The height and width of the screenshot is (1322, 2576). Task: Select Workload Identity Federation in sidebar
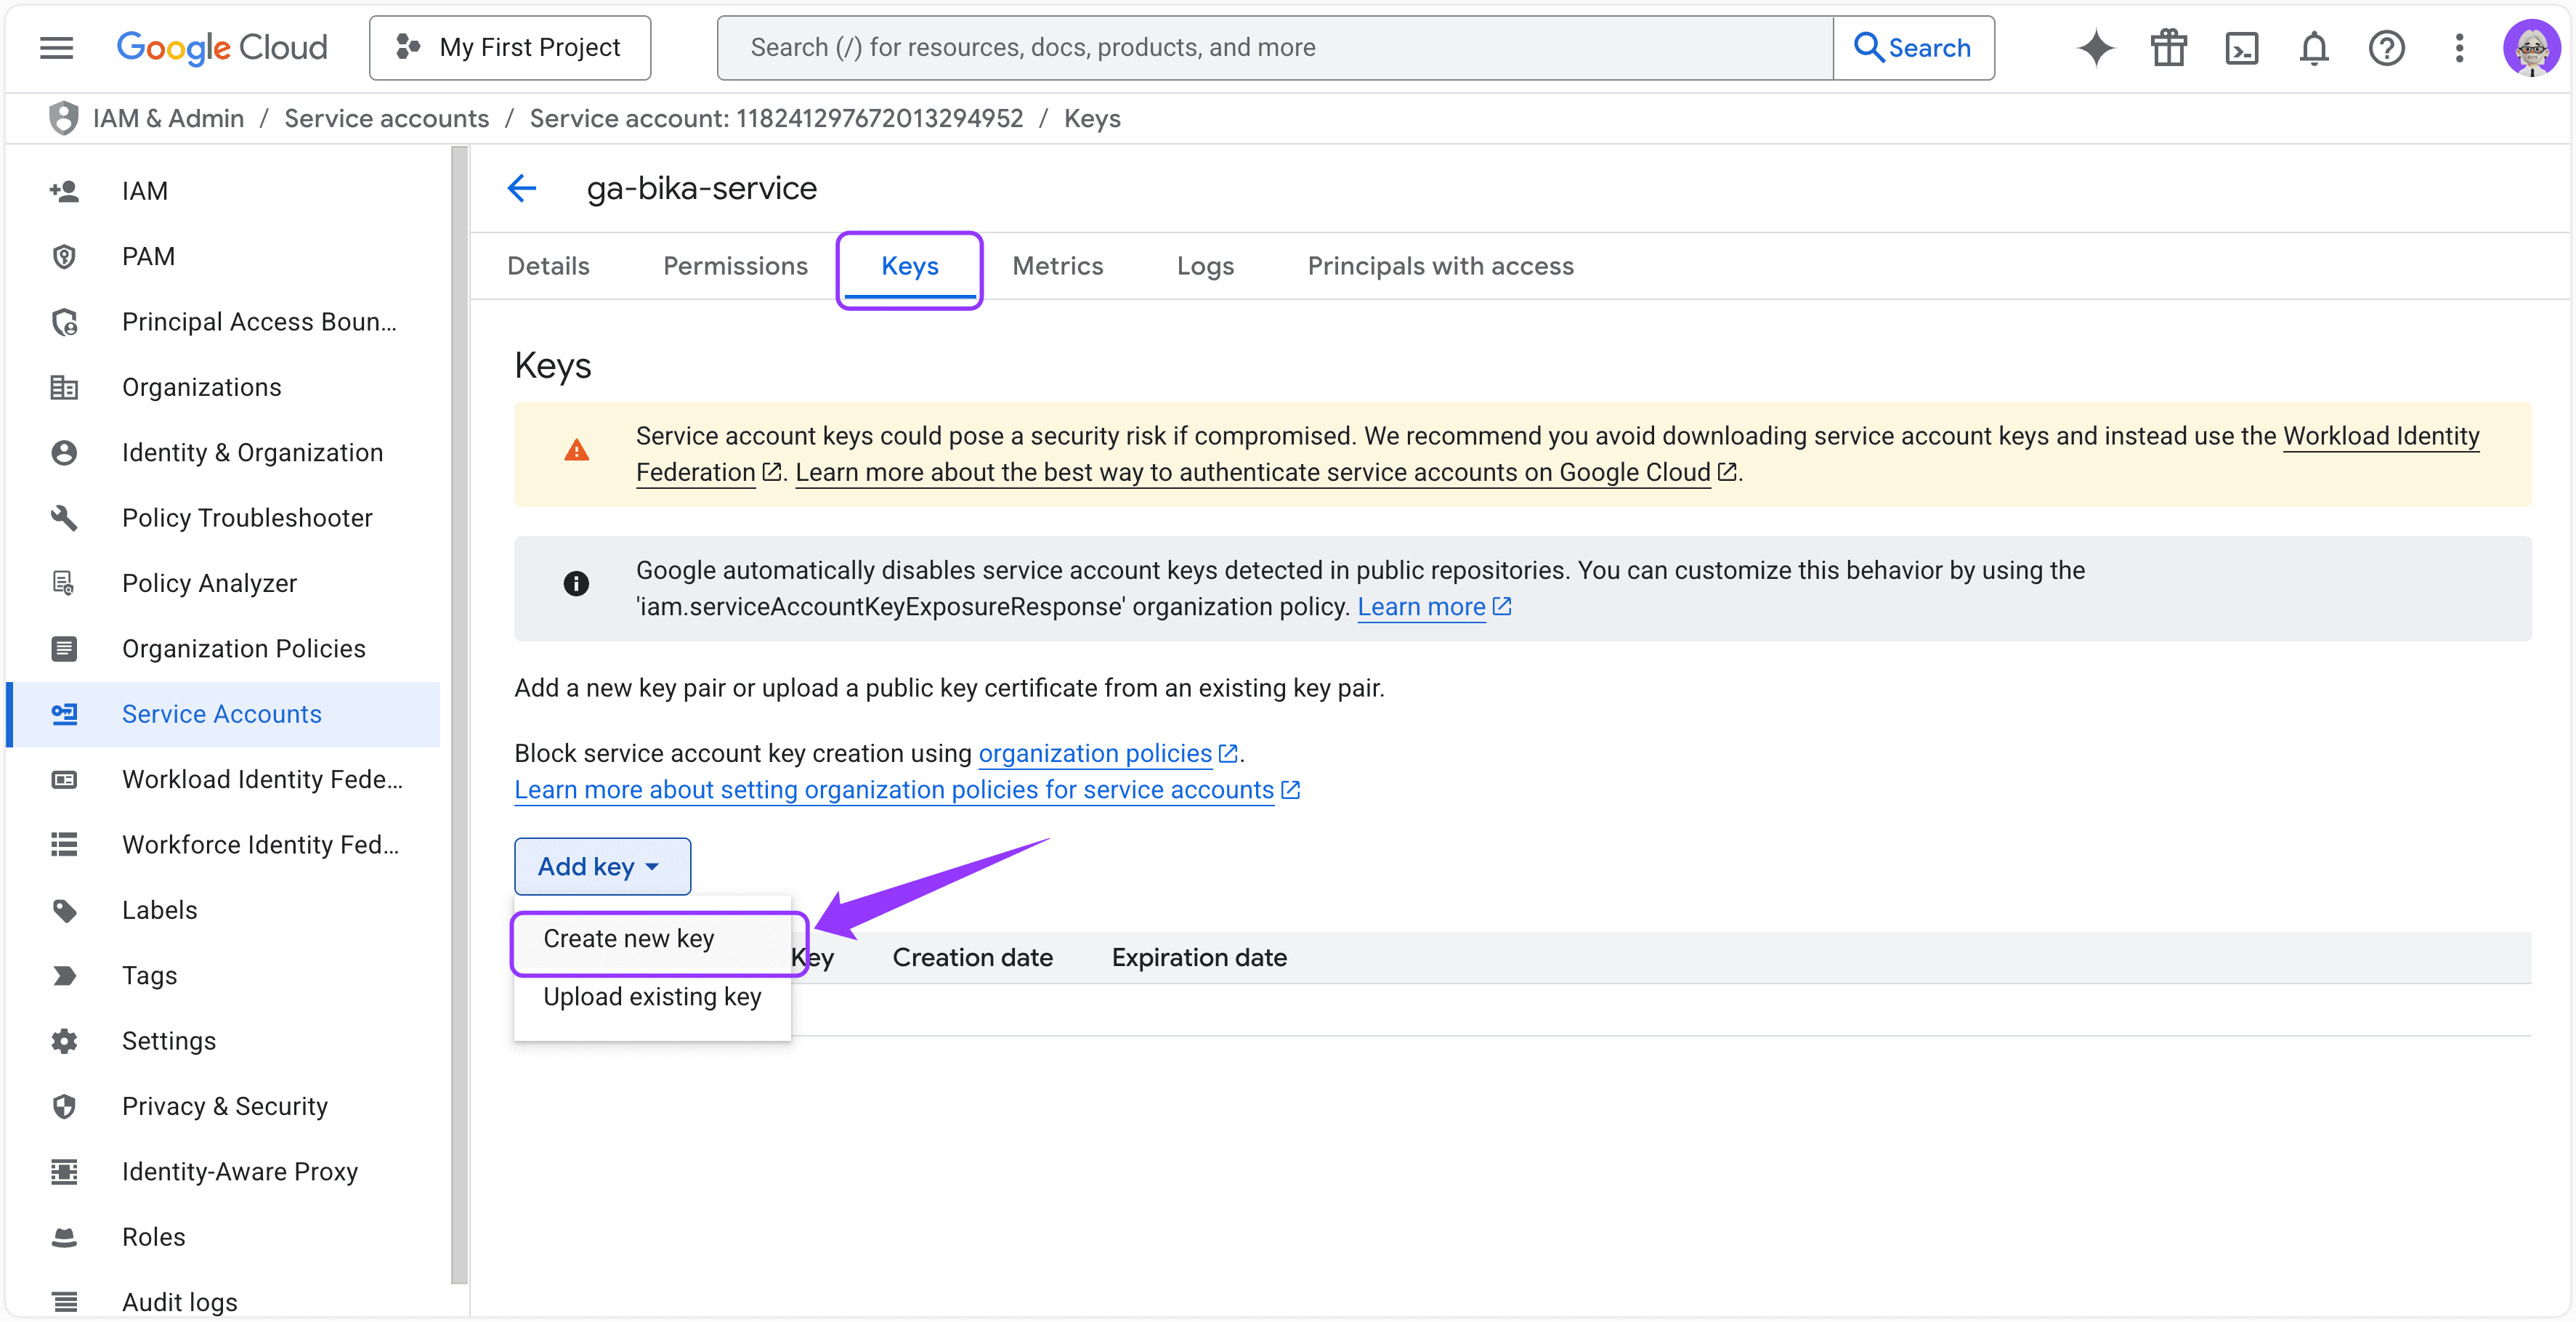click(x=262, y=779)
